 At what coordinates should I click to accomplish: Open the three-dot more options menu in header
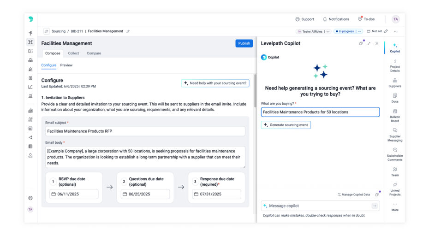(x=396, y=31)
